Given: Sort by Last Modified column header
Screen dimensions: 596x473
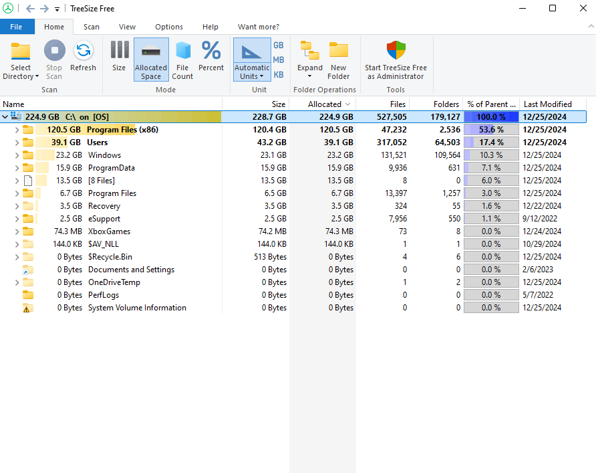Looking at the screenshot, I should [553, 104].
